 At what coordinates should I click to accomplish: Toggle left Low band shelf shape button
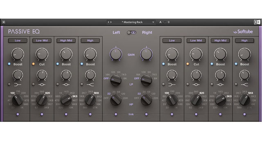click(9, 84)
